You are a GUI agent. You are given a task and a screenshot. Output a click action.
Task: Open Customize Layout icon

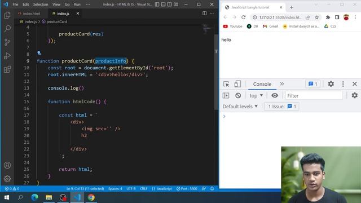pos(176,5)
